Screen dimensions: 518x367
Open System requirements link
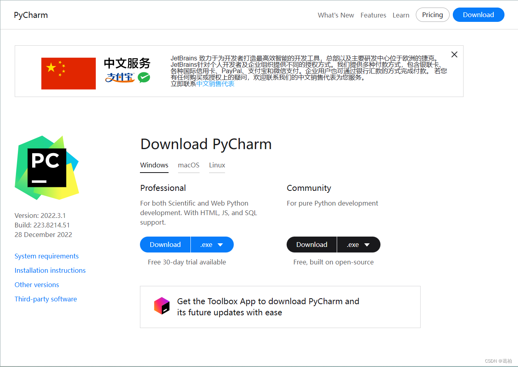coord(47,256)
